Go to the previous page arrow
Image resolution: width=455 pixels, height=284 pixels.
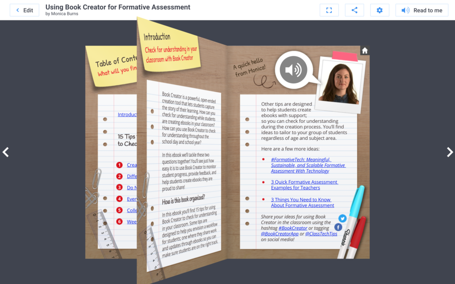(x=5, y=152)
